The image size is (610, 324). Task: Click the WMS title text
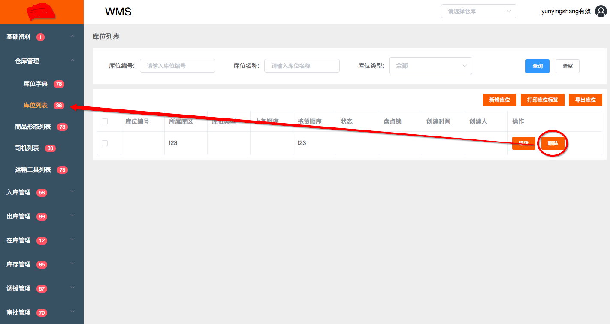[x=118, y=12]
